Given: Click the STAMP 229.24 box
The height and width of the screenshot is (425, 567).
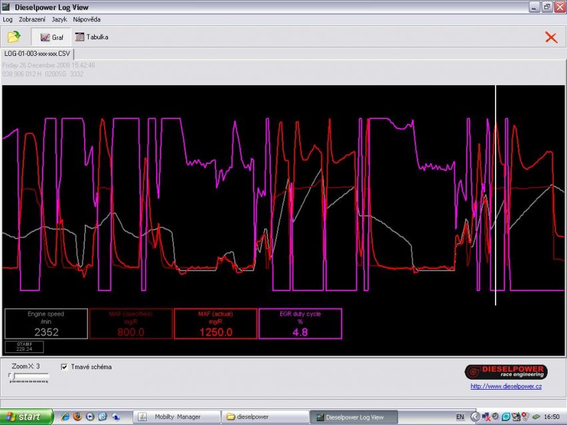Looking at the screenshot, I should click(x=24, y=346).
